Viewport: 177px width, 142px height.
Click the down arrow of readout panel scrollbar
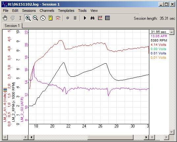tap(172, 132)
